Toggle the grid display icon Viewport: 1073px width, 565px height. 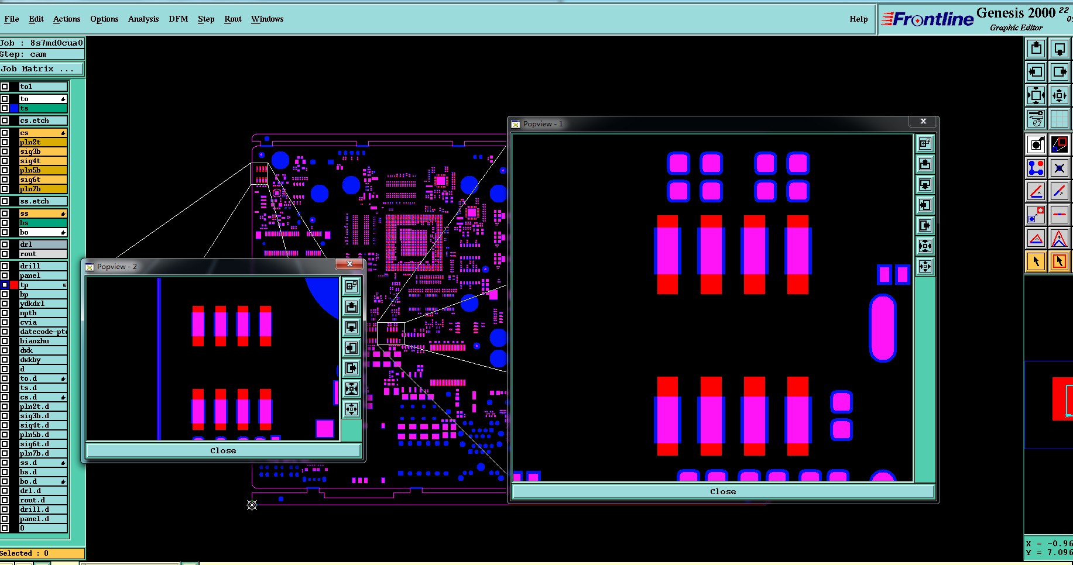pyautogui.click(x=1060, y=119)
